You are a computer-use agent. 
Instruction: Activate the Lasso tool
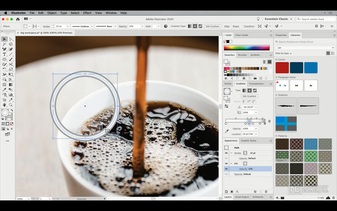pyautogui.click(x=11, y=44)
